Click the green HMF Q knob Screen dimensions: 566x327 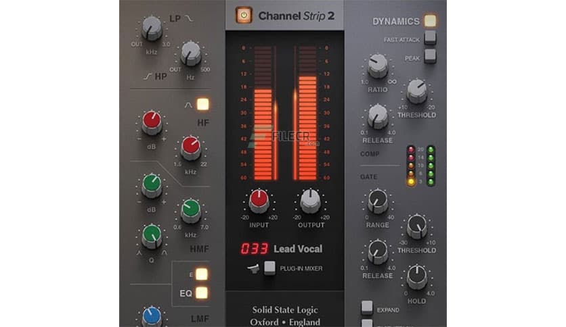152,236
